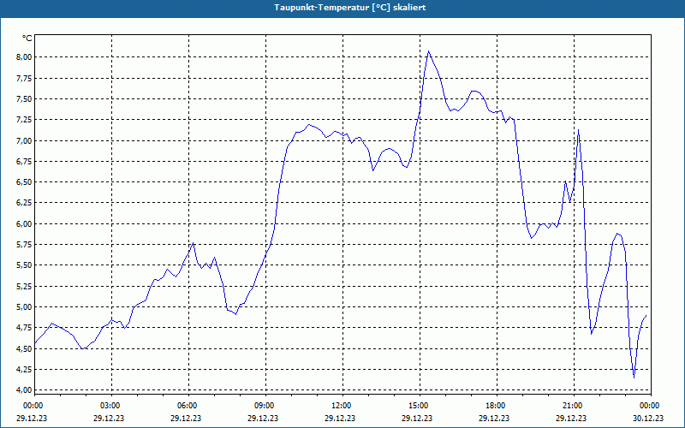The image size is (685, 428).
Task: Click the 5,75 y-axis value
Action: (x=25, y=245)
